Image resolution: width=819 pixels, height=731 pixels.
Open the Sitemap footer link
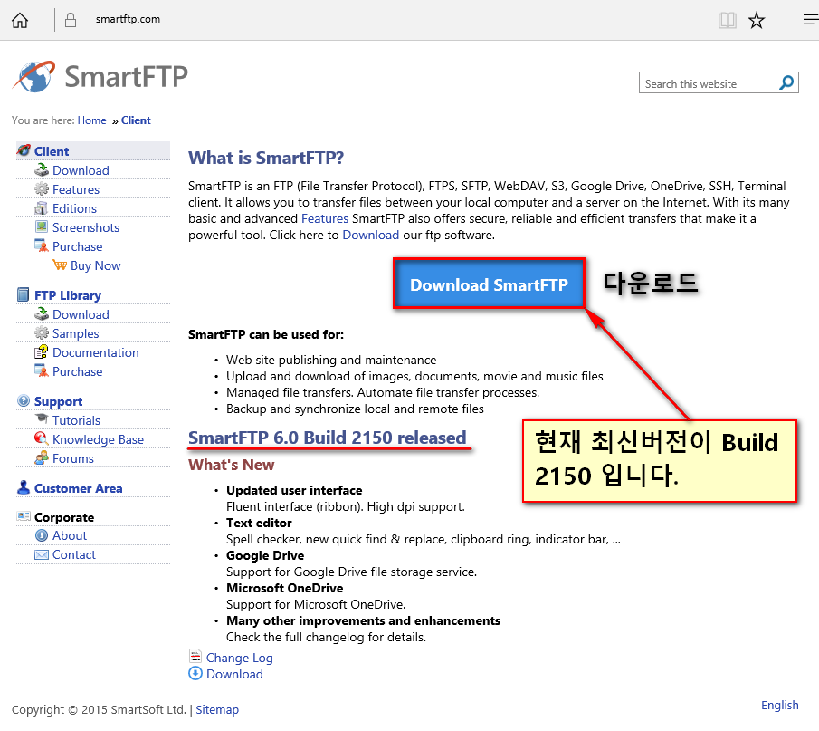[x=217, y=709]
